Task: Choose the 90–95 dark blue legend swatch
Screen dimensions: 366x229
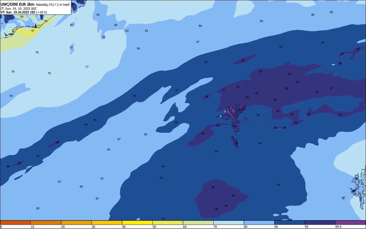Action: (289, 222)
